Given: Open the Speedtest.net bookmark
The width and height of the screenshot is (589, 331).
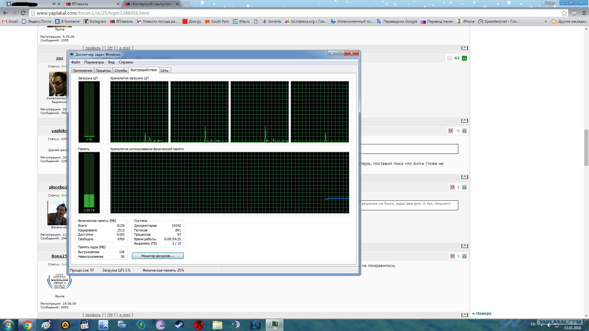Looking at the screenshot, I should (499, 21).
